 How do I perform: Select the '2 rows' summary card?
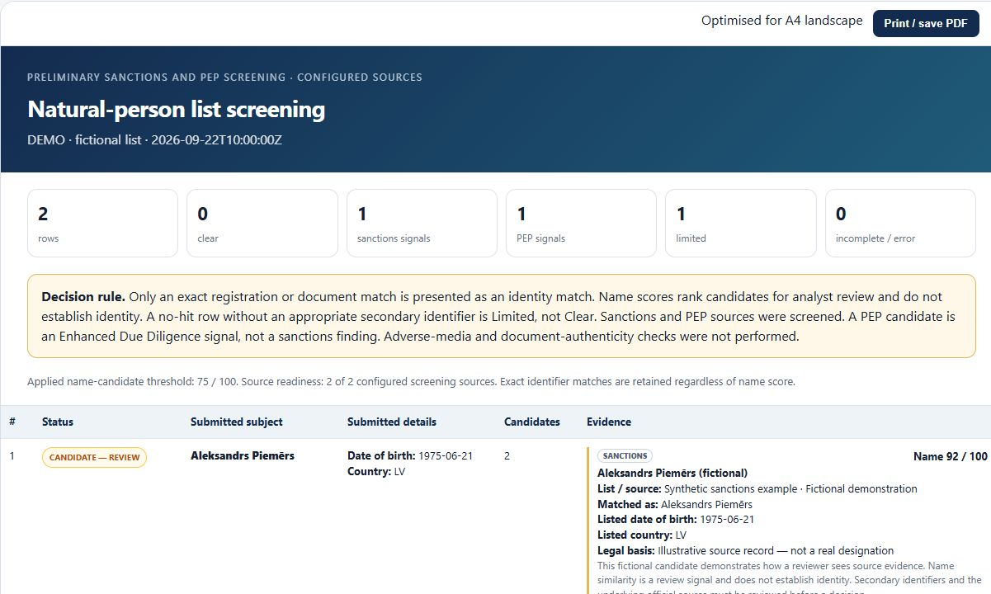coord(102,224)
